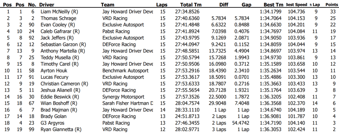339x136 pixels.
Task: Select the Total Tm column header
Action: point(191,5)
